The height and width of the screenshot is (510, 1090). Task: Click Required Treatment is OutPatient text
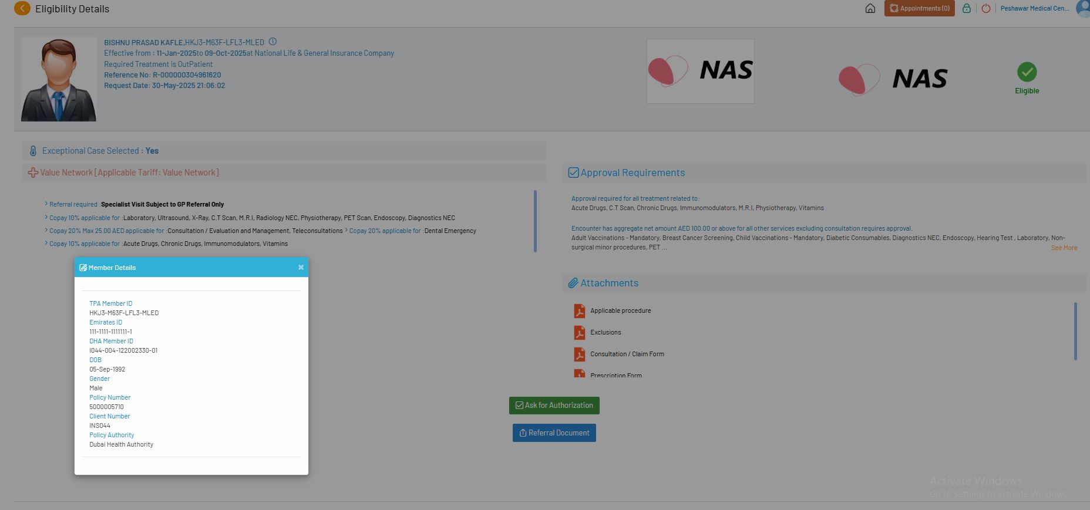pos(159,65)
